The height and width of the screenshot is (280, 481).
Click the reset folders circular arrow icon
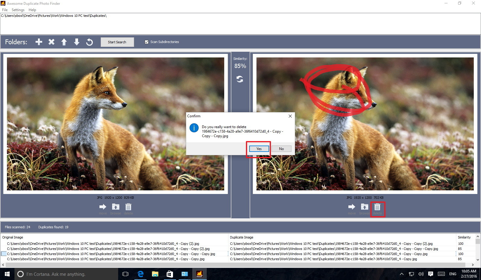pyautogui.click(x=89, y=42)
